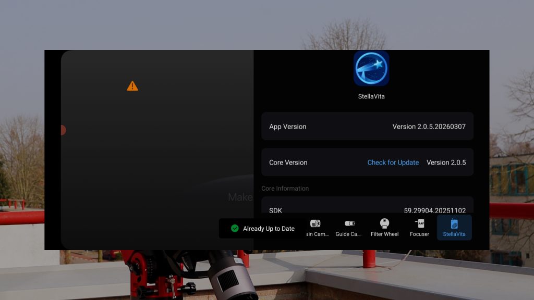Image resolution: width=534 pixels, height=300 pixels.
Task: Click the Core Information section header
Action: pyautogui.click(x=285, y=189)
